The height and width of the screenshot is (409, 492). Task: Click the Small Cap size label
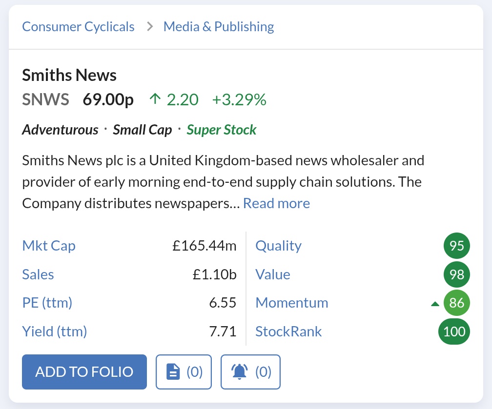point(143,130)
